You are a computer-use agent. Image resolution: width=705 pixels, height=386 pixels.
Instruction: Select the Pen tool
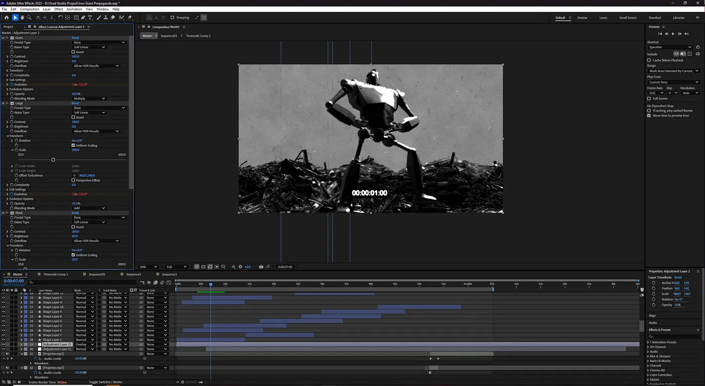click(83, 18)
